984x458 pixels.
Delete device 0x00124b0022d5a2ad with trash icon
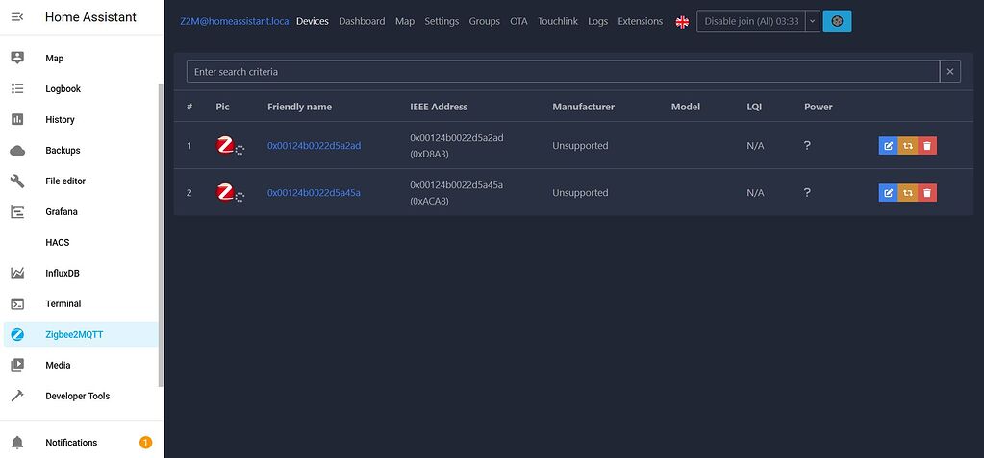[927, 146]
